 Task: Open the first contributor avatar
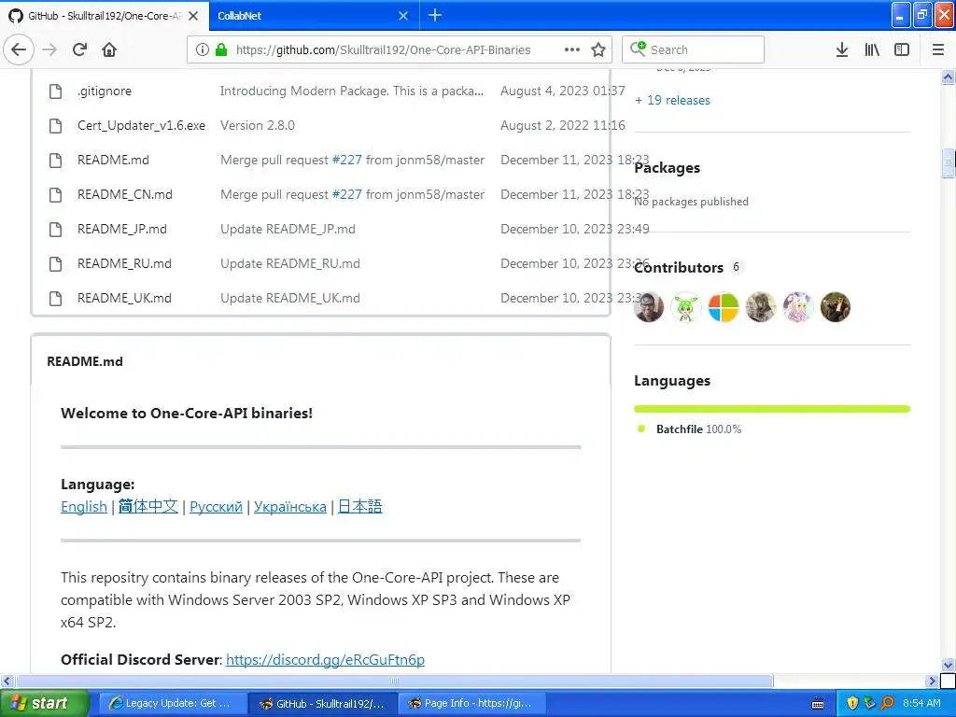pos(649,306)
